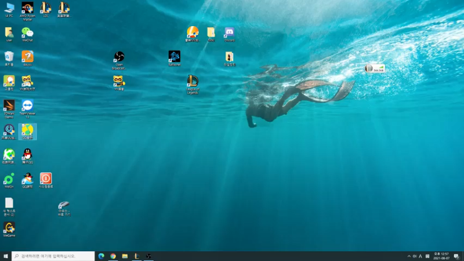Select the League of Legends desktop shortcut
This screenshot has width=464, height=261.
(x=193, y=85)
